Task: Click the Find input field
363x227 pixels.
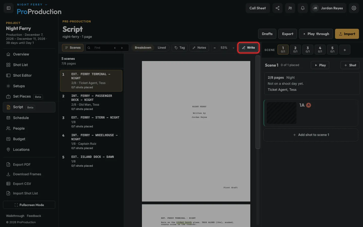Action: (x=102, y=48)
